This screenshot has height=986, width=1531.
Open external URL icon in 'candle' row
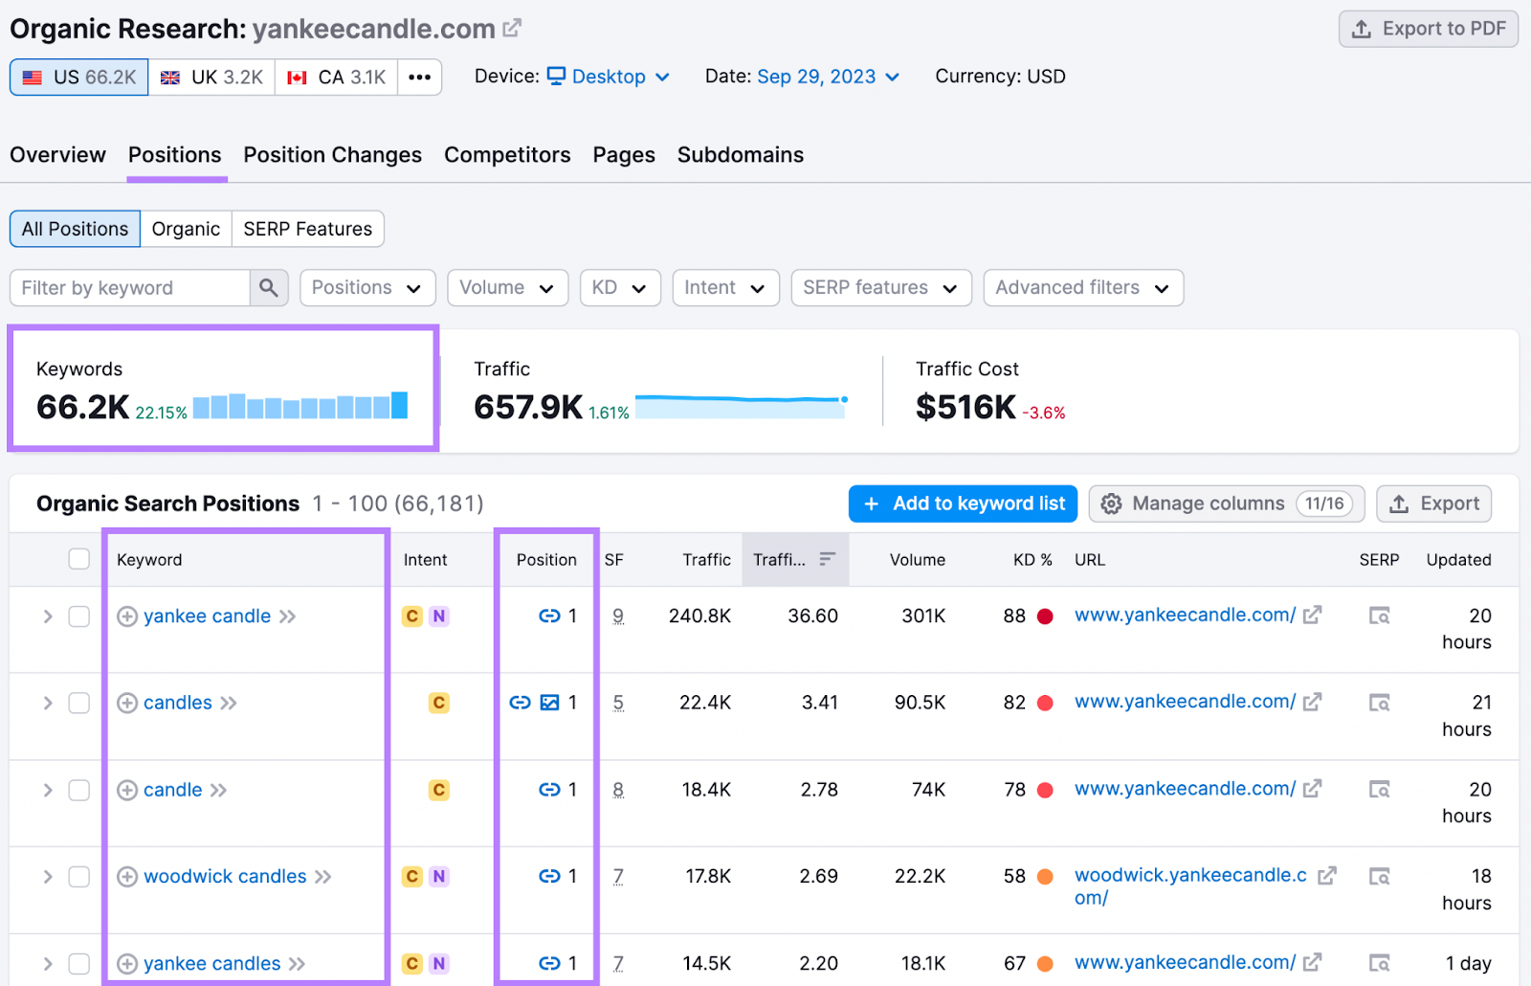(1313, 788)
